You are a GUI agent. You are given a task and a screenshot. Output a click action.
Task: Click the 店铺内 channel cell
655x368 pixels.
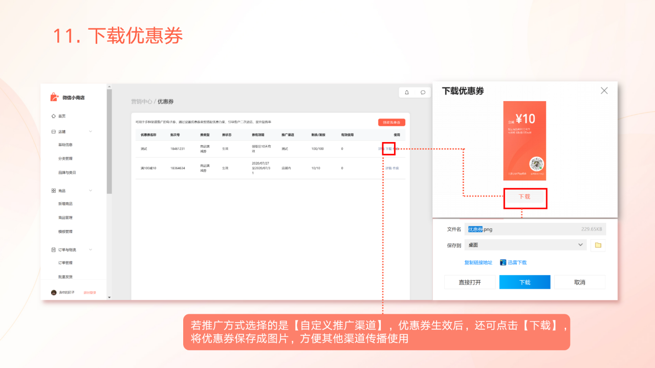click(286, 168)
